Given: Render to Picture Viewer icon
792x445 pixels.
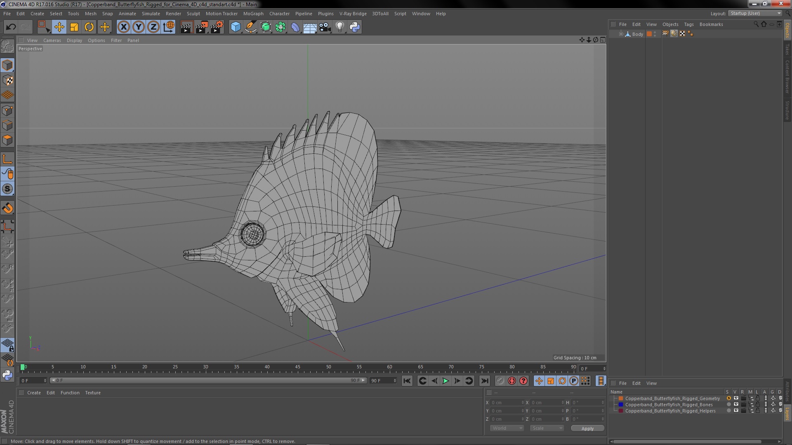Looking at the screenshot, I should 202,27.
